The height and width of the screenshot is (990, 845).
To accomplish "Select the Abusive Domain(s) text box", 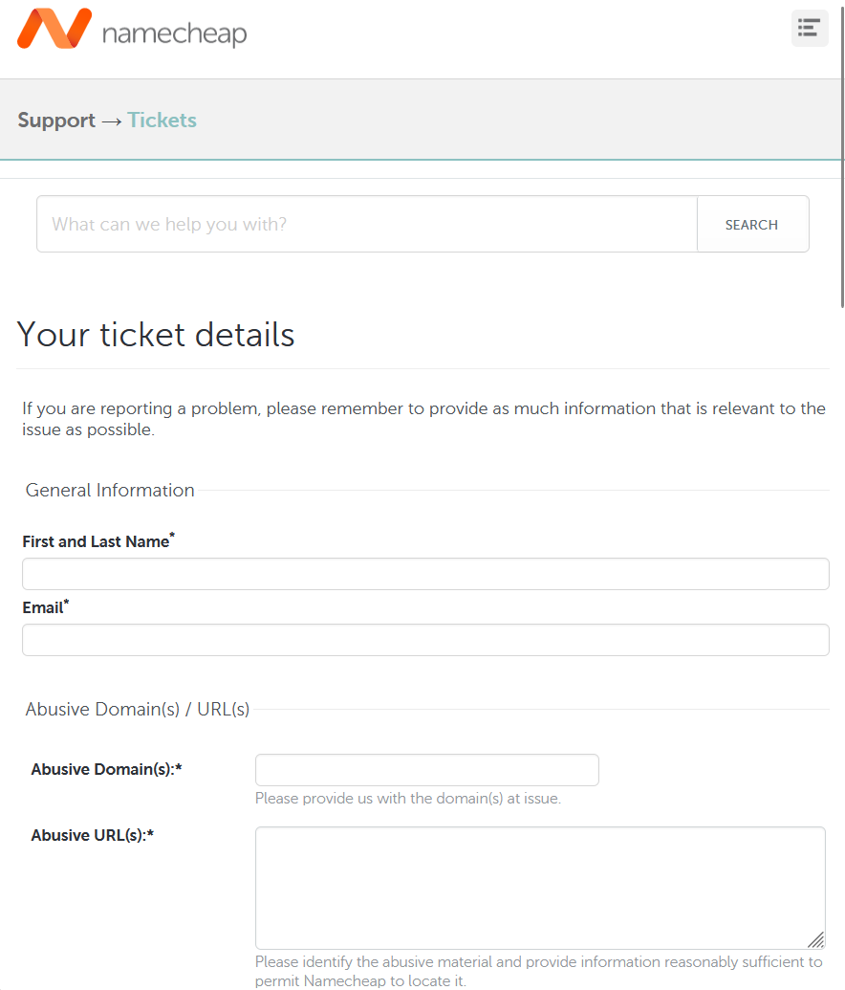I will pos(426,770).
